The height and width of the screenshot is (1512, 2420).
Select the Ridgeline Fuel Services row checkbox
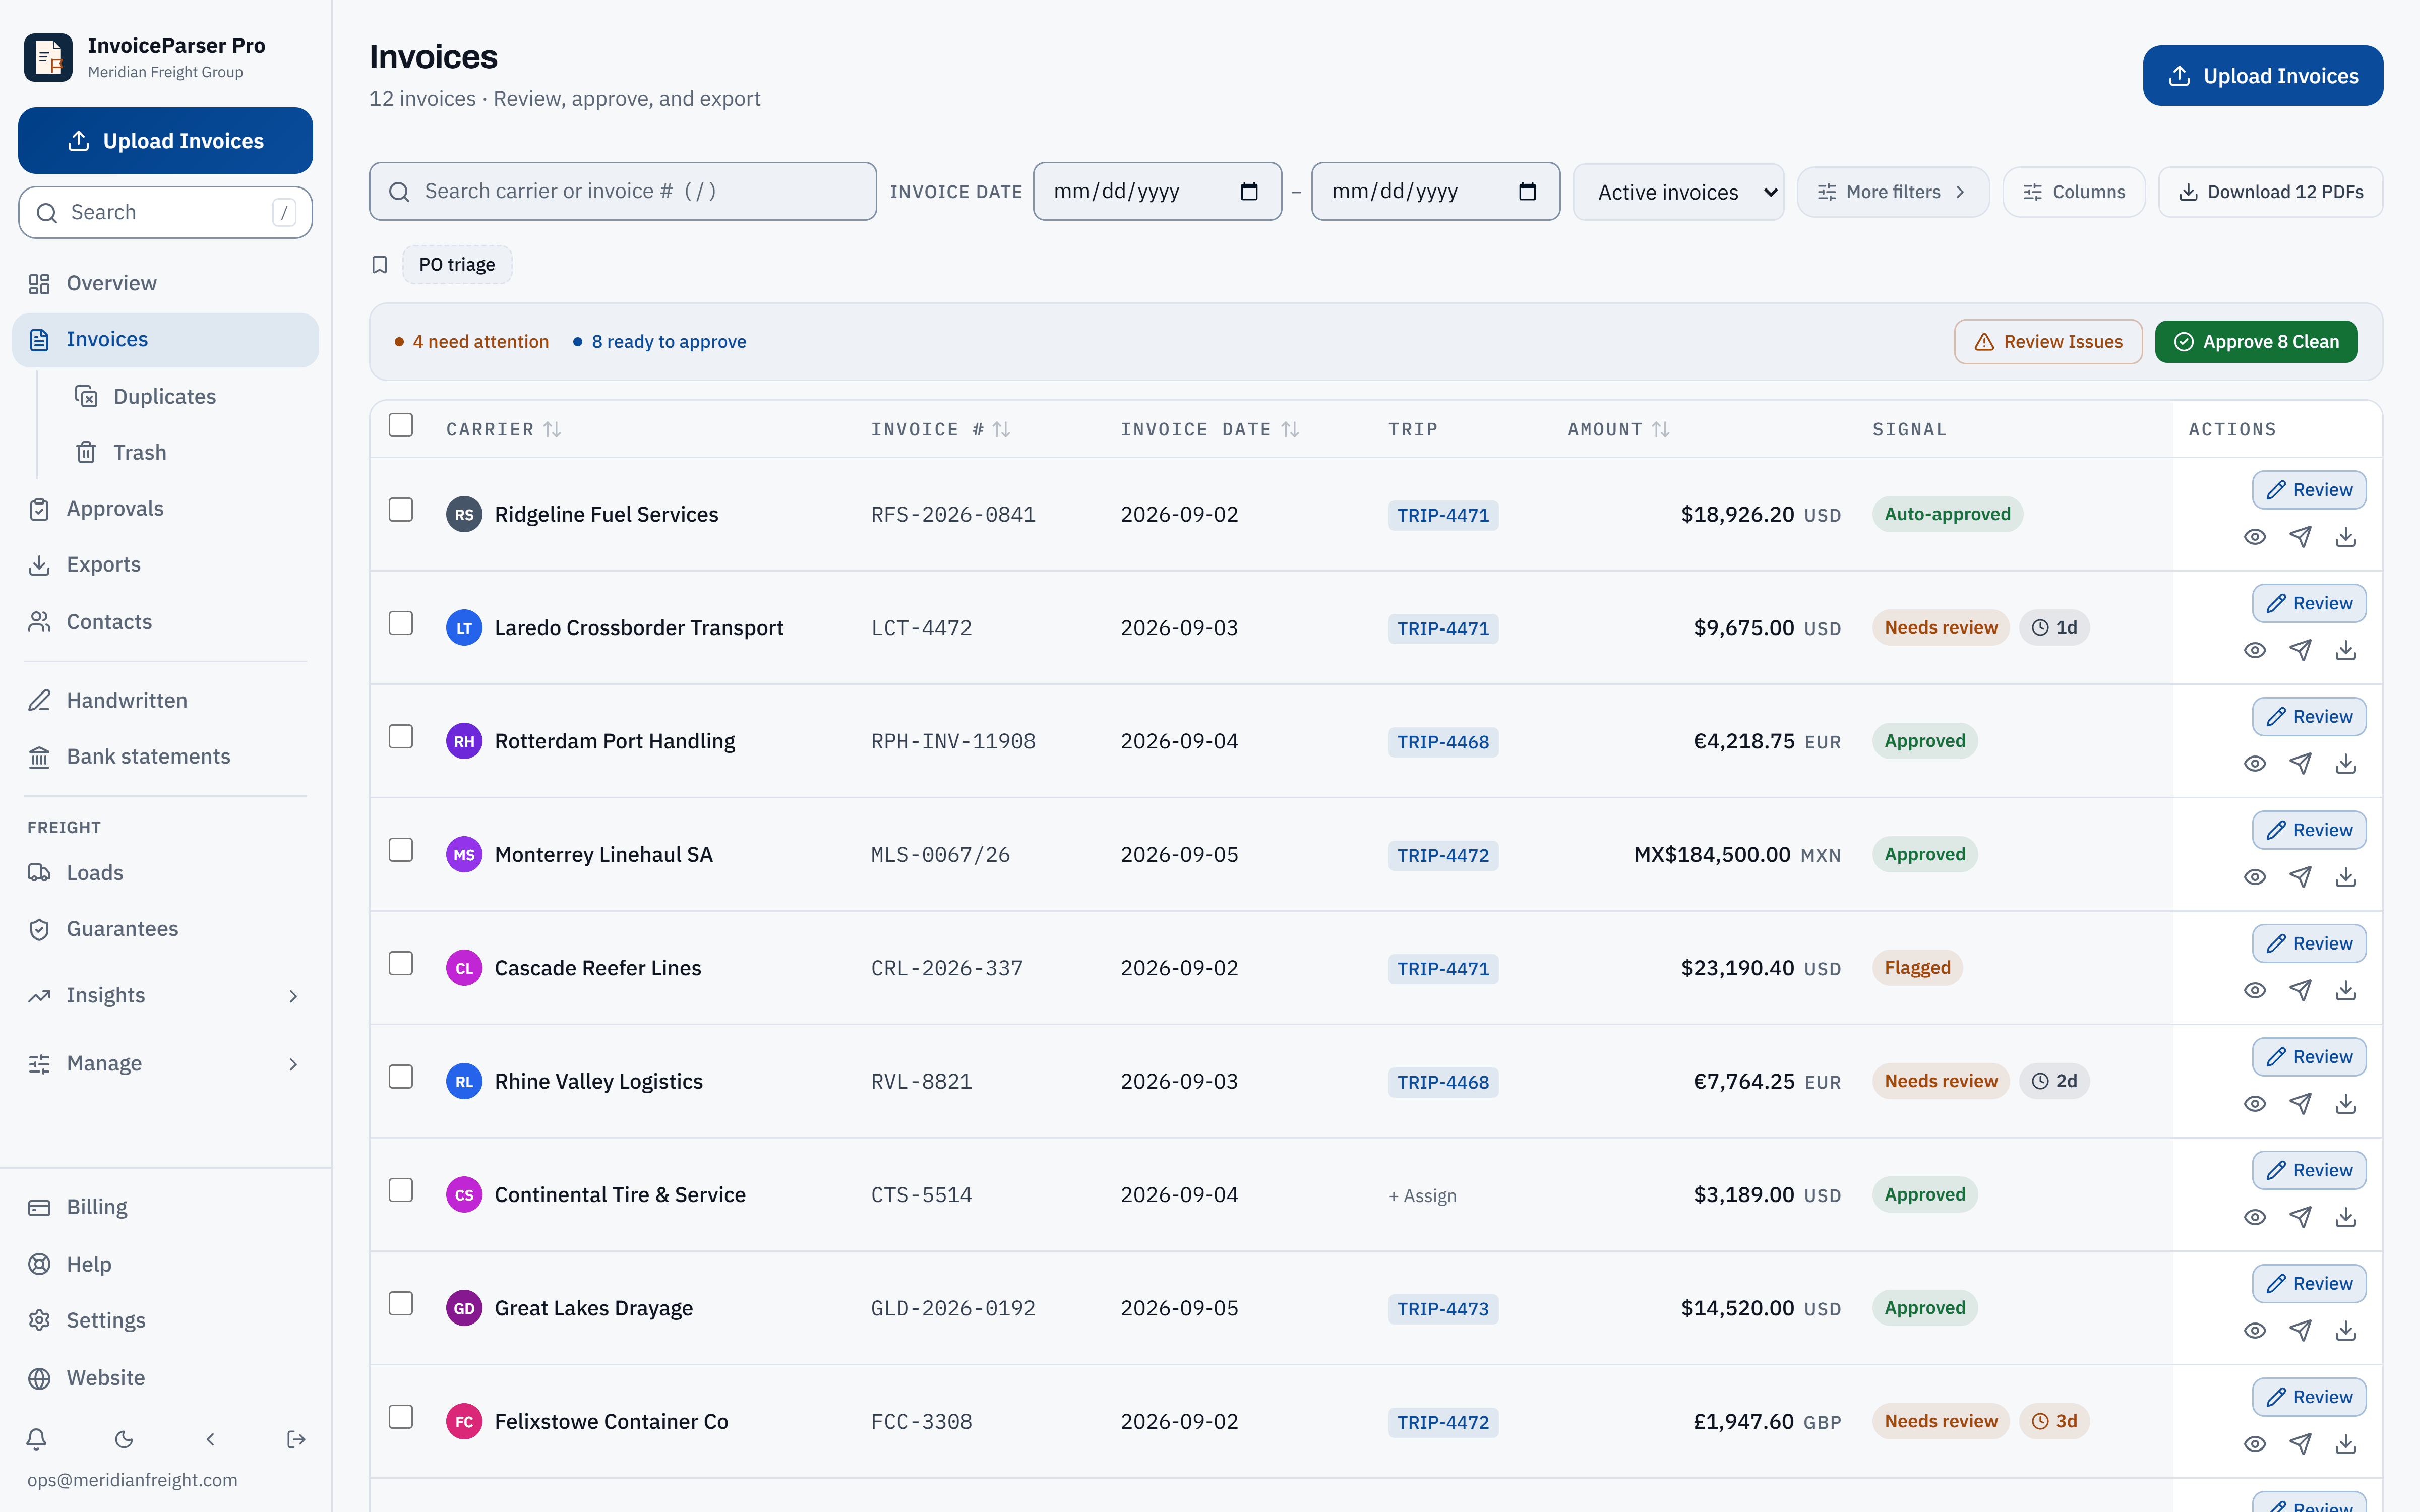[401, 510]
